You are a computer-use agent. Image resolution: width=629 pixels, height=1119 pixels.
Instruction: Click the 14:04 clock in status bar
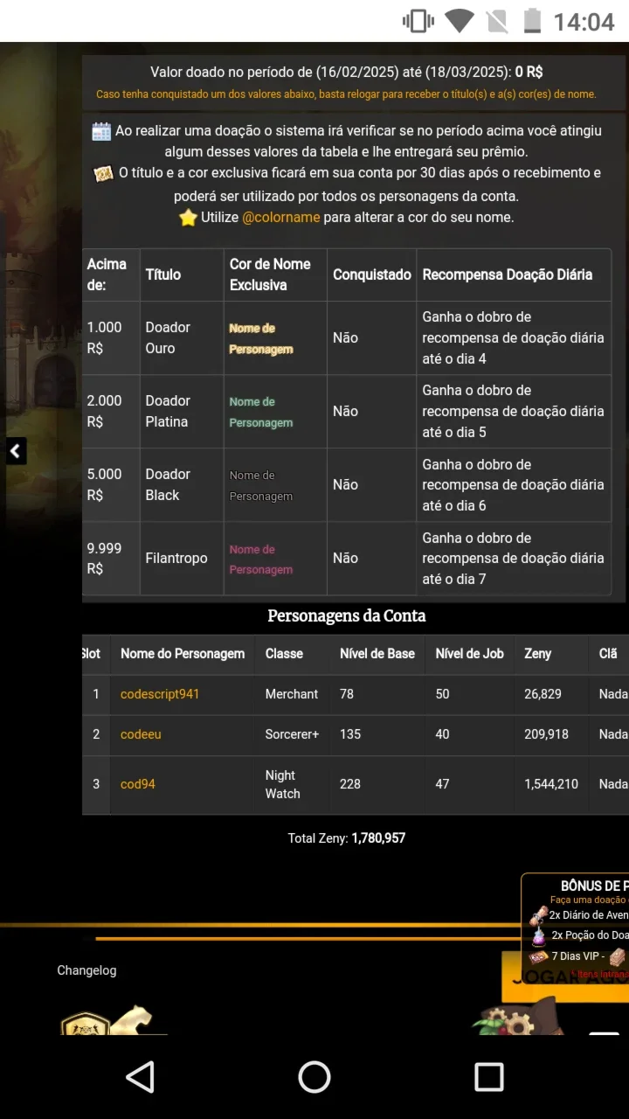pyautogui.click(x=584, y=21)
